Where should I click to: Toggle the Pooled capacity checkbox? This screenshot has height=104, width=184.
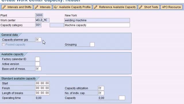(x=3, y=44)
